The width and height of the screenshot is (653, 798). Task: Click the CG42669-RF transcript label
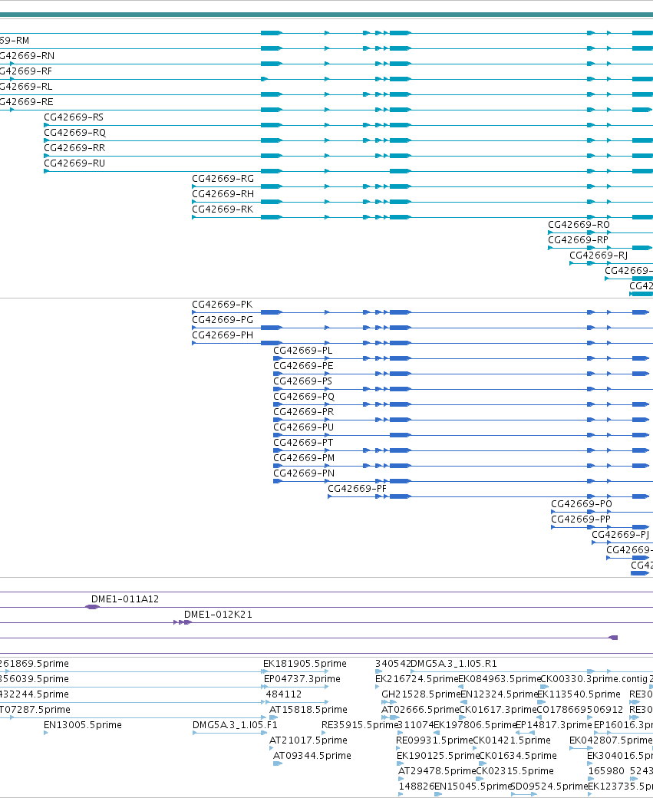pos(26,71)
